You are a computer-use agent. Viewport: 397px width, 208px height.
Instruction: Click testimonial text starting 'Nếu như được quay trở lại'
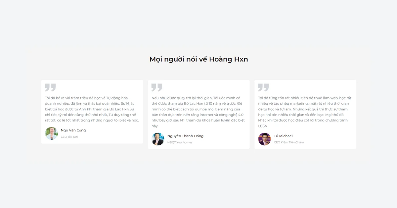tap(198, 112)
